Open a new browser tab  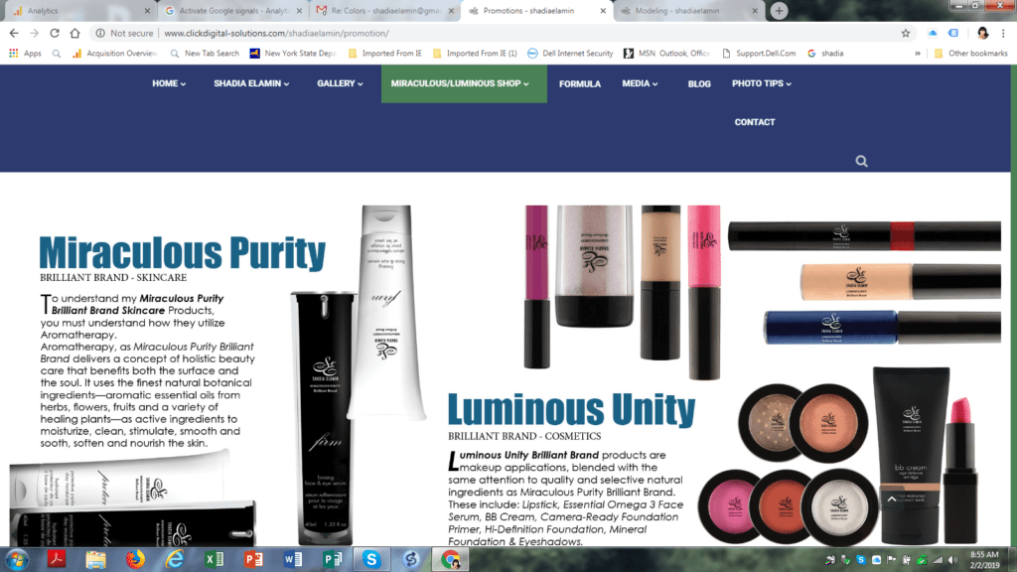780,11
